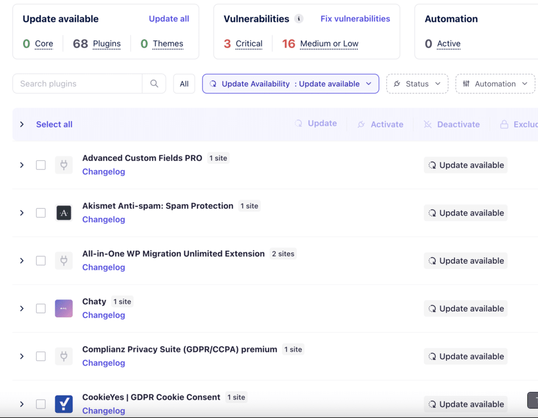Click the 3 Critical vulnerabilities label
Screen dimensions: 538x418
249,44
